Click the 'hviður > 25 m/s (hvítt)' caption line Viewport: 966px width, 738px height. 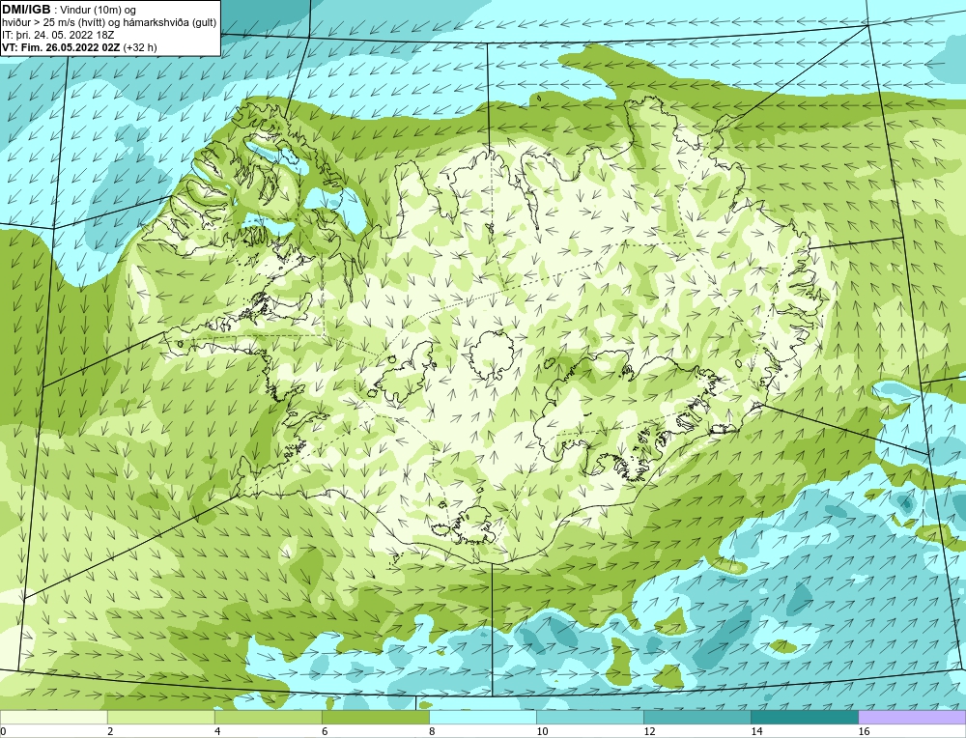pos(109,23)
